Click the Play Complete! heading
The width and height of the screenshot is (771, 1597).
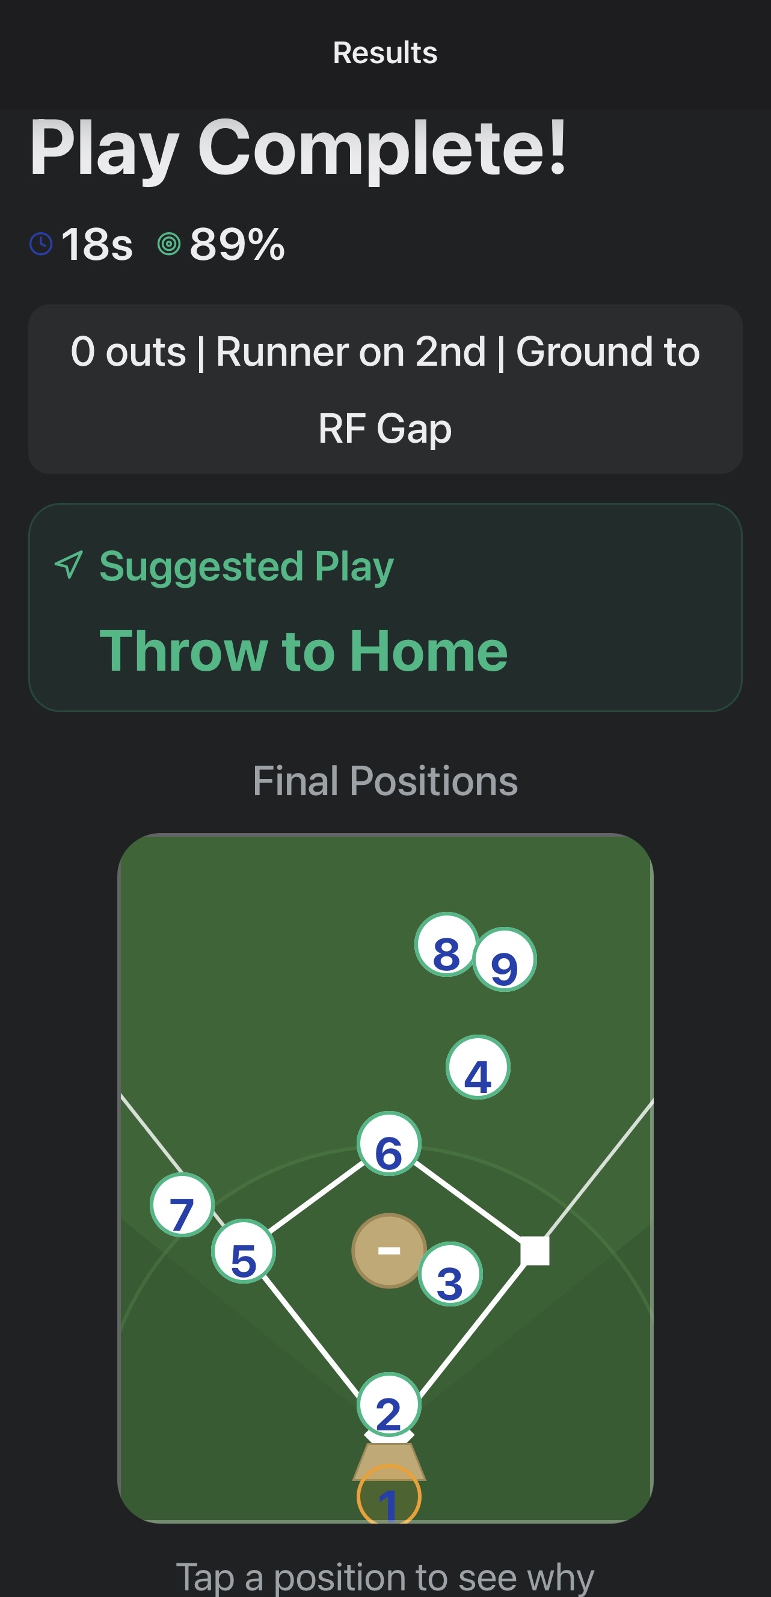tap(298, 149)
